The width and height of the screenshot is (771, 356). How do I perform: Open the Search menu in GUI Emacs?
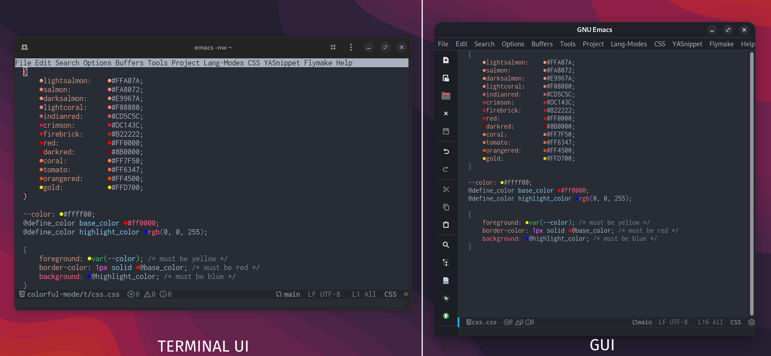484,44
